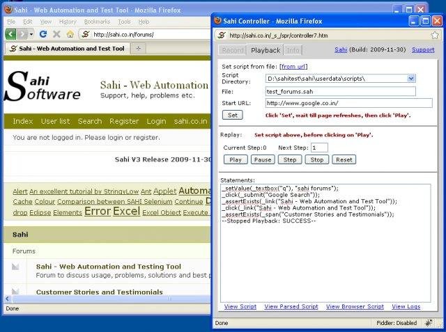Open Comparison between SAHI Selenium tag
This screenshot has height=332, width=446.
pos(114,202)
